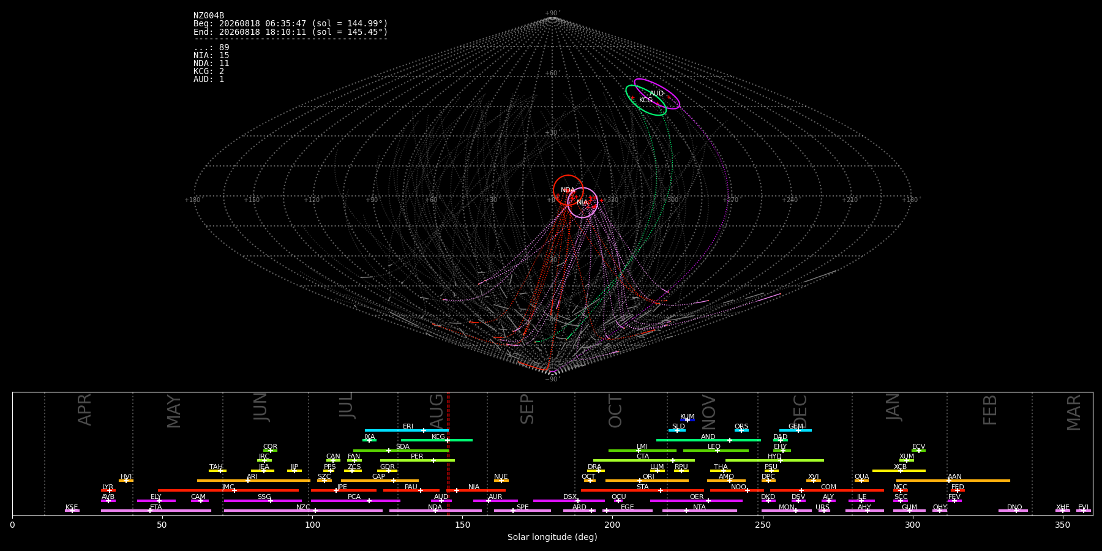Click the magenta AUD radiant ellipse on sky map
Viewport: 1102px width, 551px height.
tap(657, 94)
